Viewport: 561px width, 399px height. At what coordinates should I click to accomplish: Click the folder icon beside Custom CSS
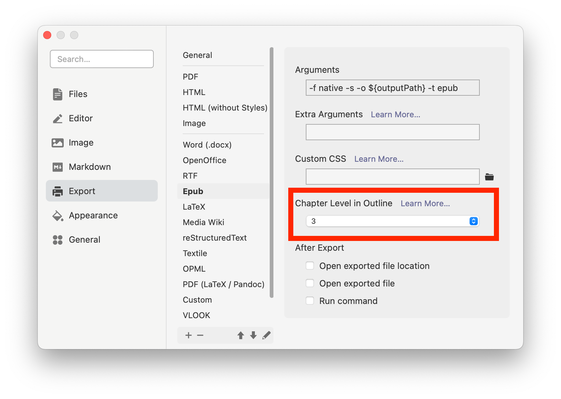489,177
